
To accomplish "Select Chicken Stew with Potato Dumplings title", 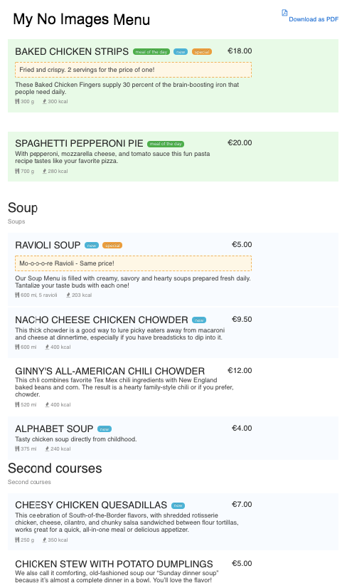I will tap(114, 564).
